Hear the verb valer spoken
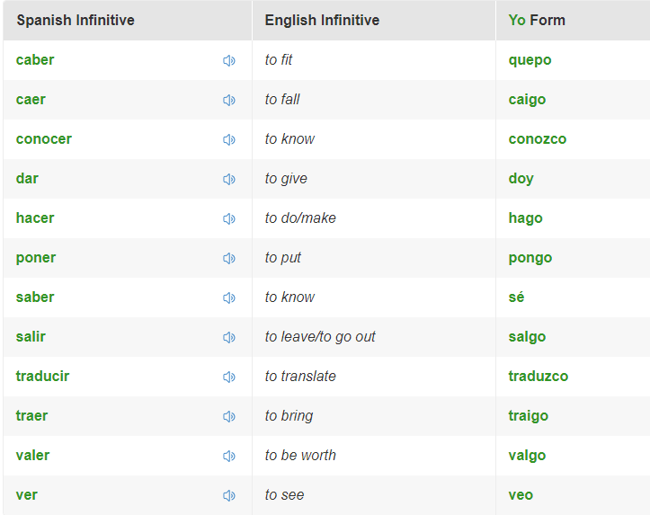This screenshot has width=650, height=515. (229, 456)
